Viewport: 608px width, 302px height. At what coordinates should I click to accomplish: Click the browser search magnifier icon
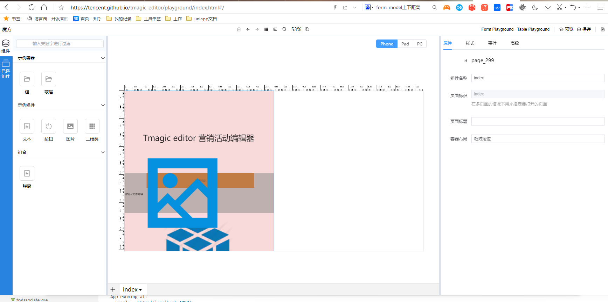[x=435, y=7]
